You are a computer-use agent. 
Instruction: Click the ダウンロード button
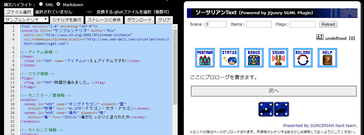click(139, 20)
